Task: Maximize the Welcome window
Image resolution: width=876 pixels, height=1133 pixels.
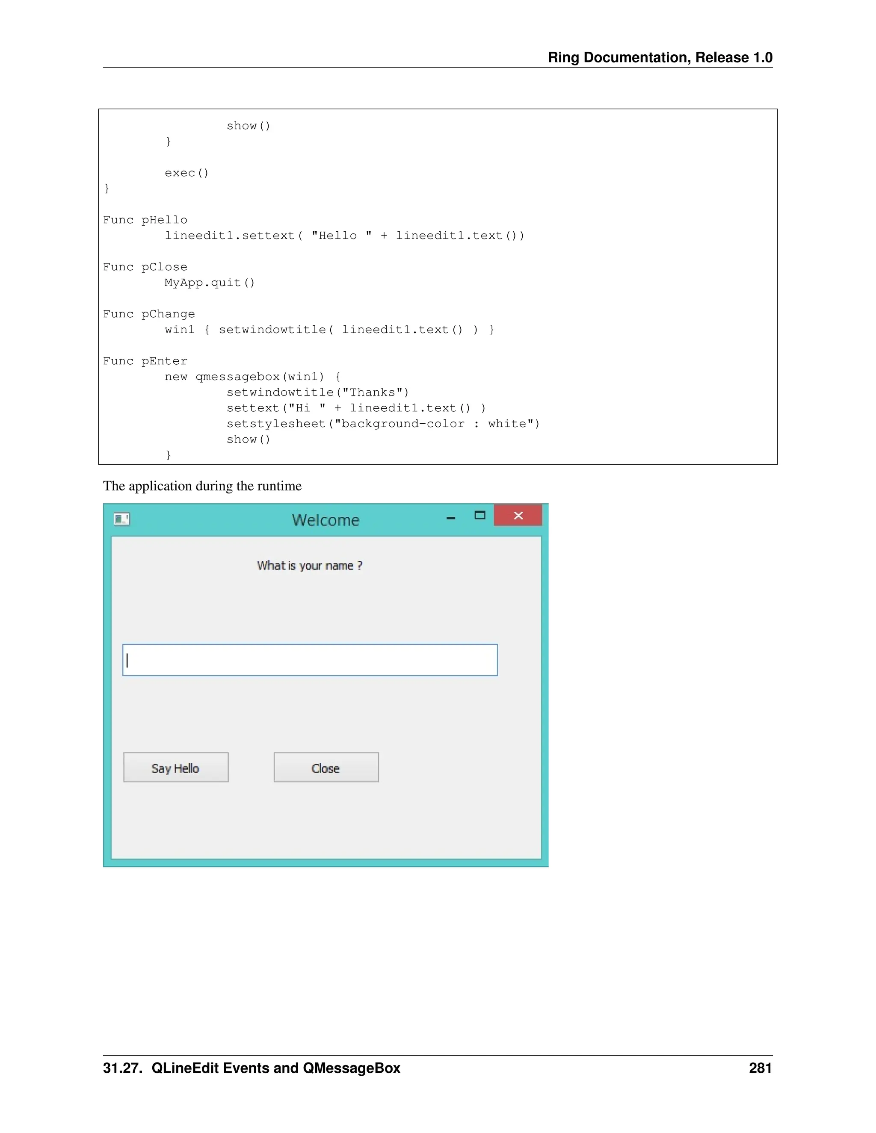Action: (x=479, y=515)
